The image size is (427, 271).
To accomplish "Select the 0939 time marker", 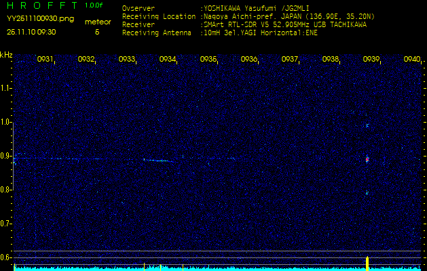I will point(371,60).
